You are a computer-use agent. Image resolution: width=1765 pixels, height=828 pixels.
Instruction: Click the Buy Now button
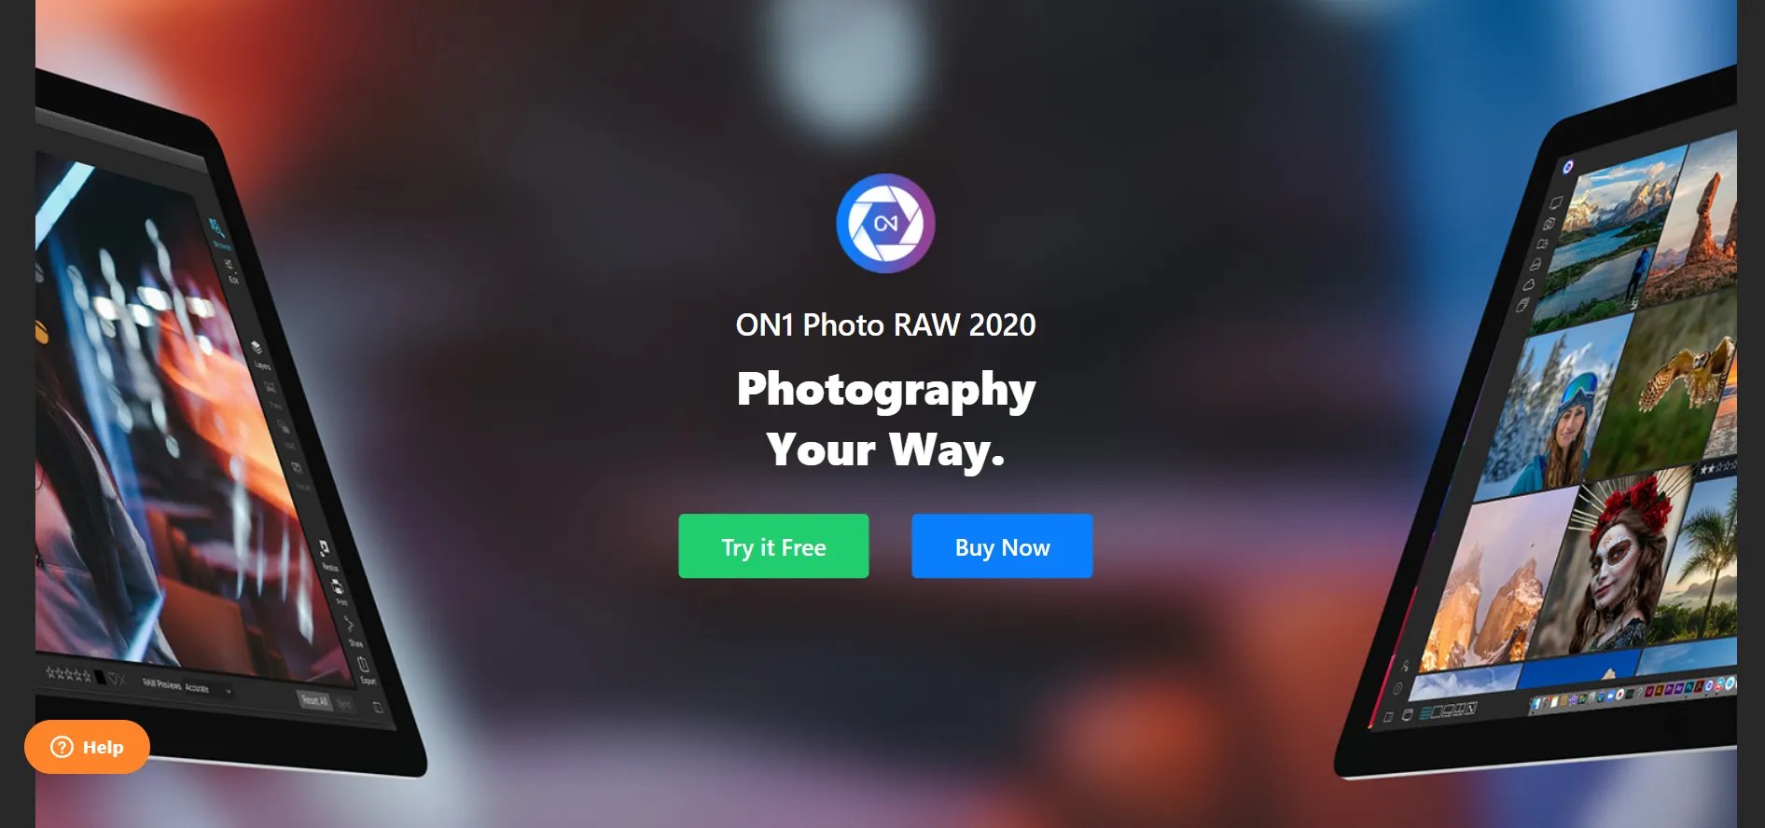pos(1002,546)
